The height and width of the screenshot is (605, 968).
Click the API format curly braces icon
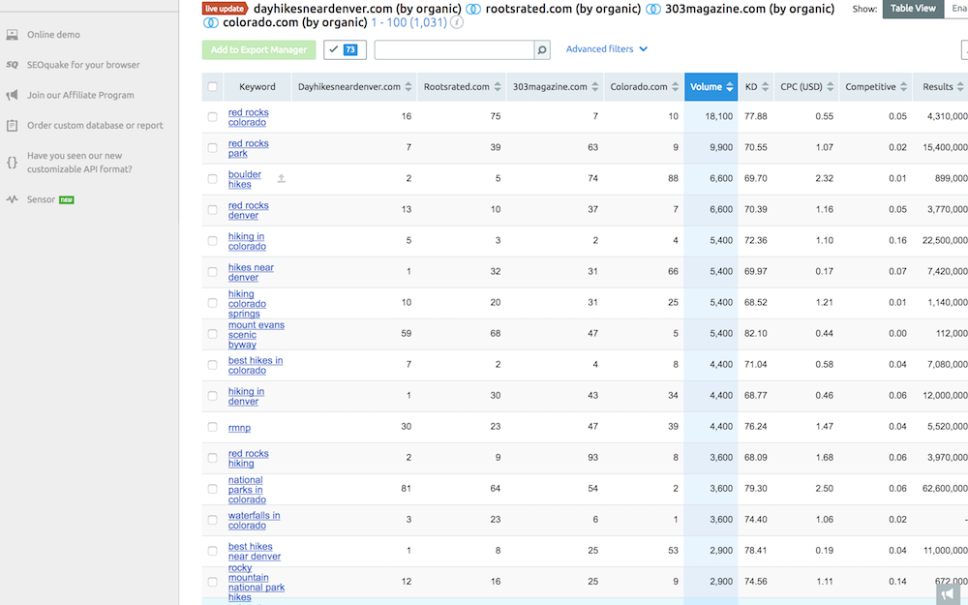(13, 163)
